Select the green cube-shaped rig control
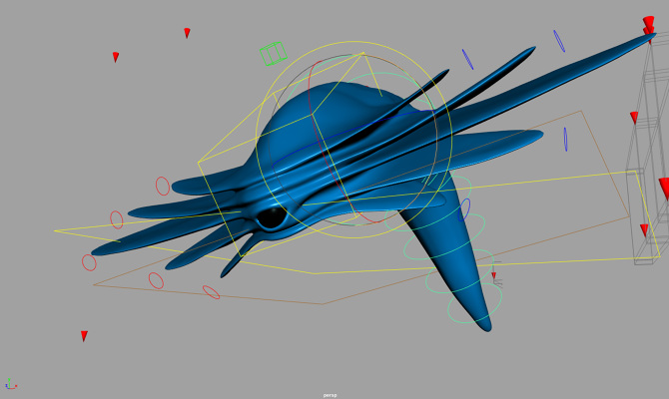 pyautogui.click(x=273, y=53)
